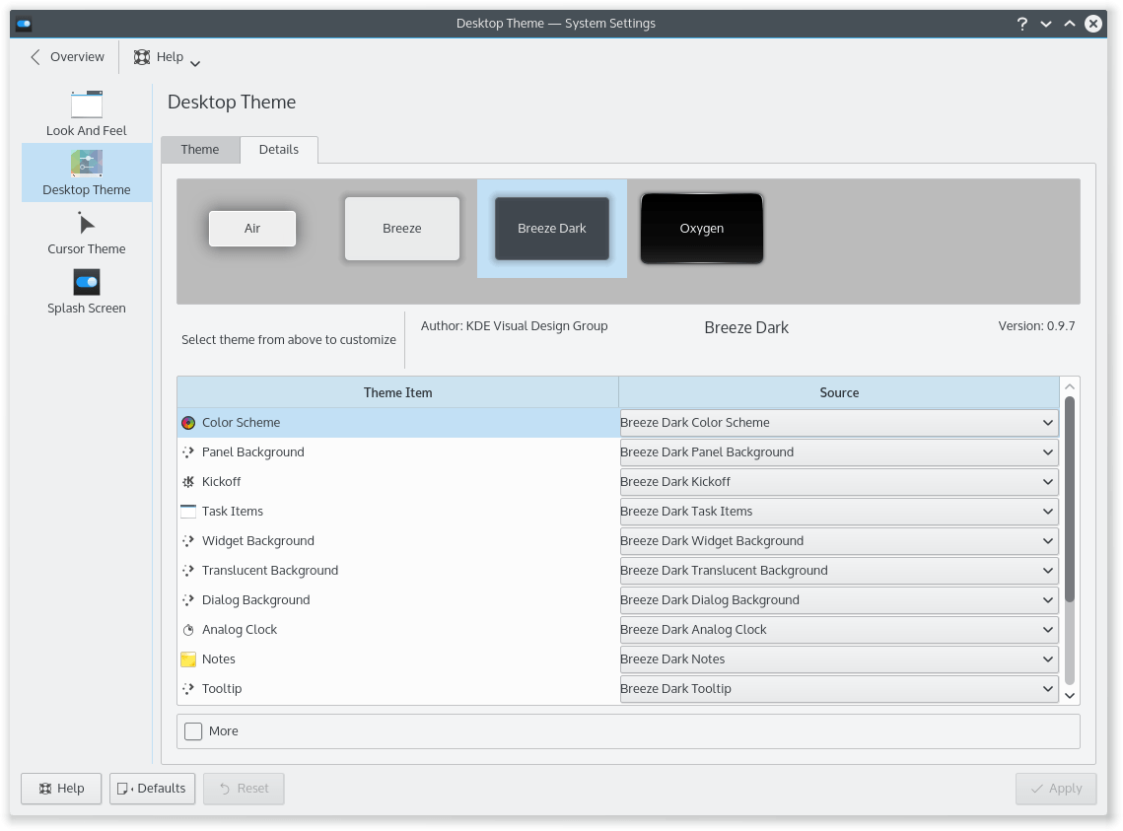Open the Look And Feel module icon
The image size is (1123, 831).
pos(87,104)
